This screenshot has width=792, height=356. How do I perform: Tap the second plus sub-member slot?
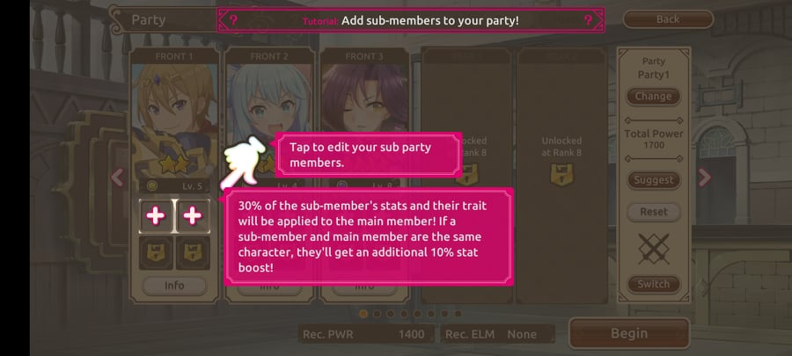pyautogui.click(x=193, y=216)
